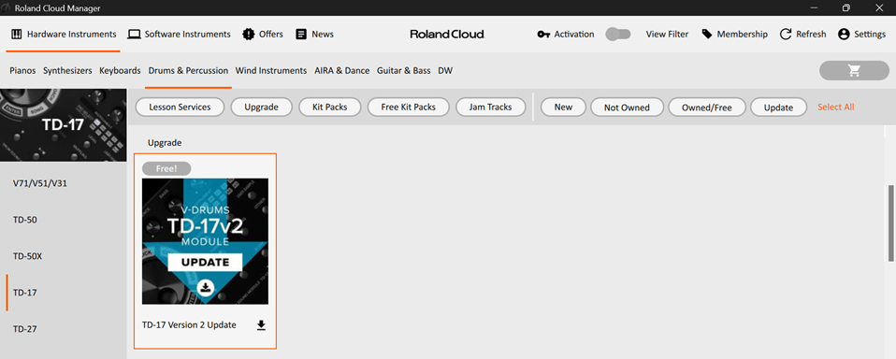Restore down the window
The image size is (896, 359).
pos(846,7)
